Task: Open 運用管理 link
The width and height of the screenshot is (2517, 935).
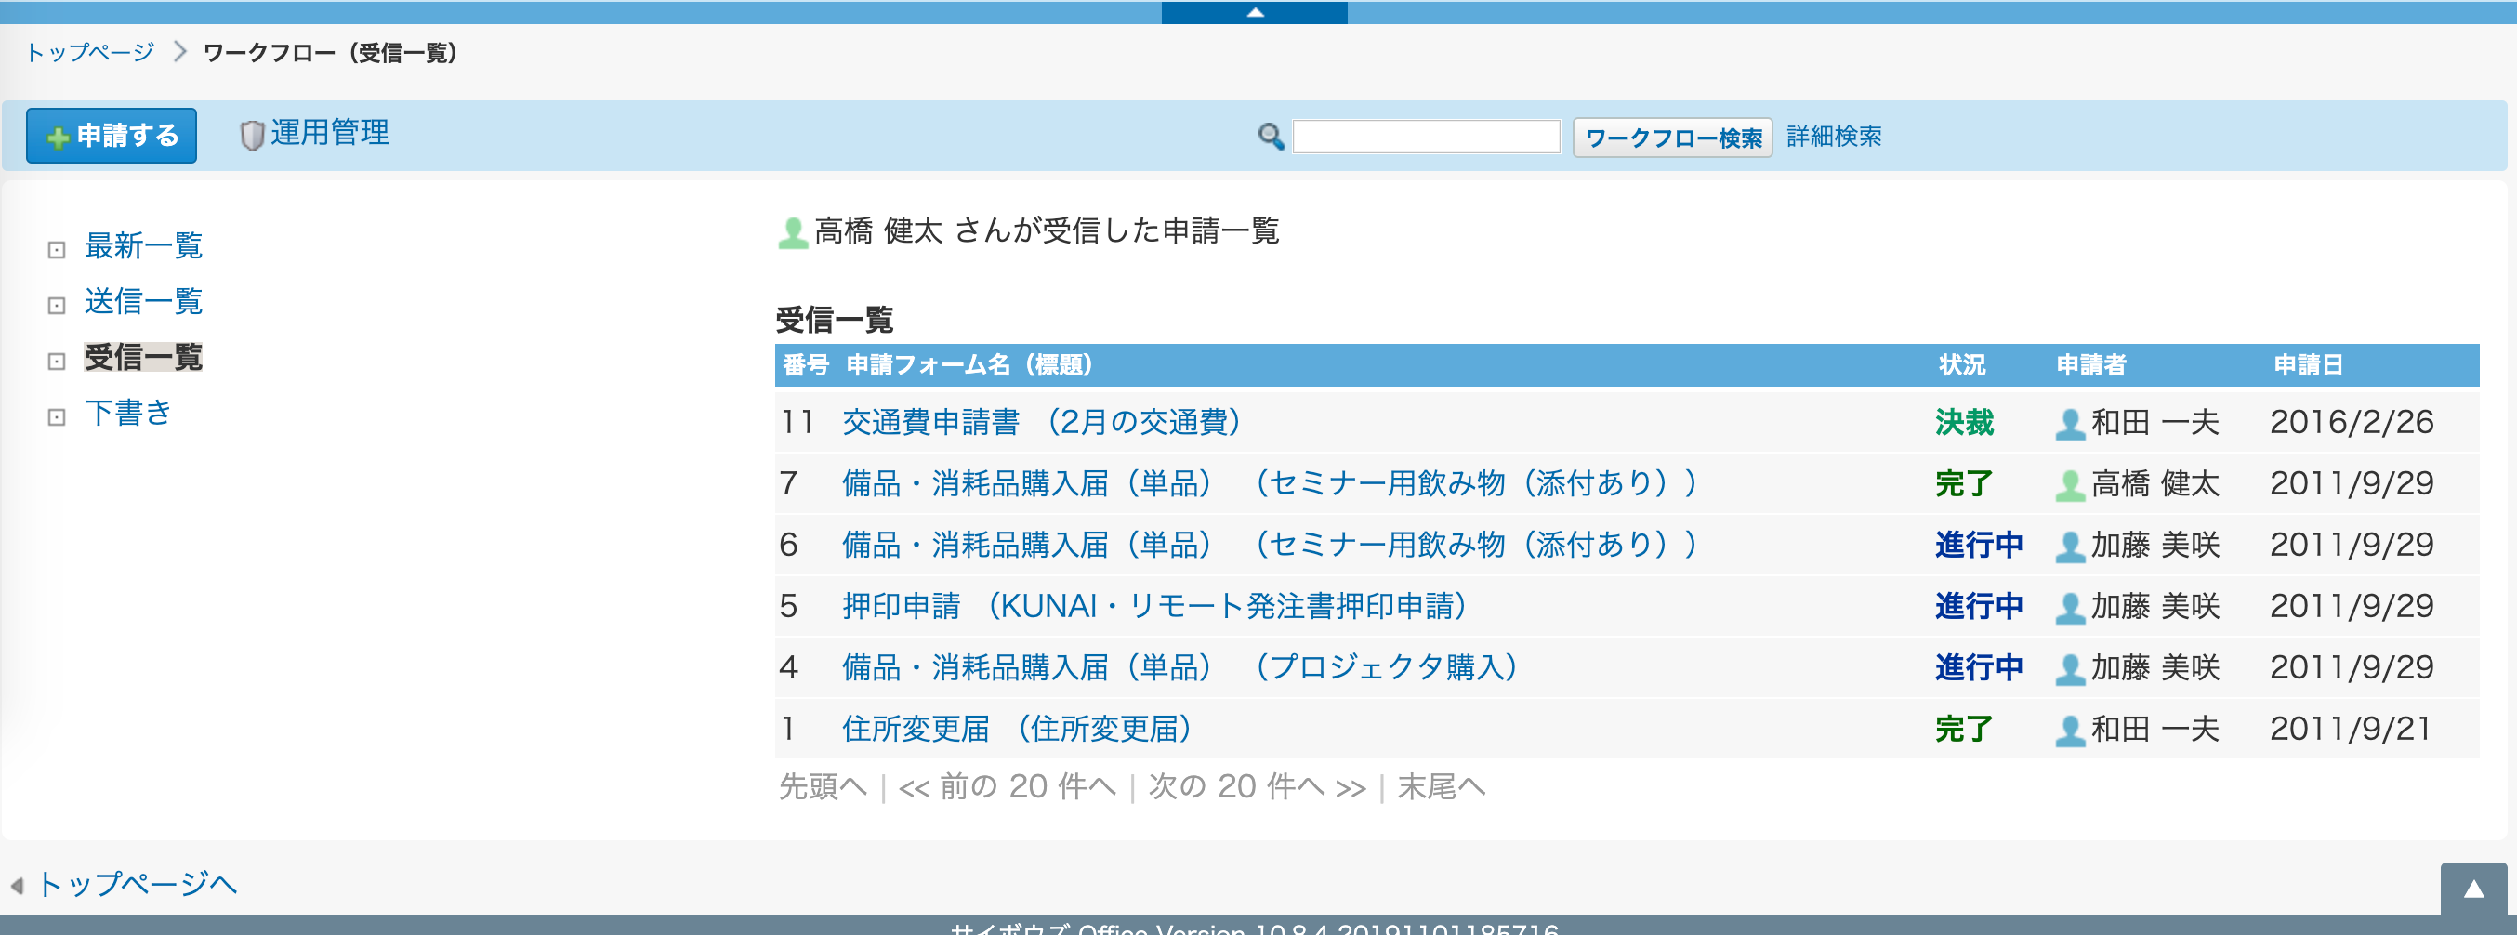Action: [329, 133]
